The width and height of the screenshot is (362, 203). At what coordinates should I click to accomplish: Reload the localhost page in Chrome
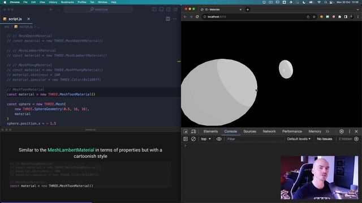(x=197, y=17)
